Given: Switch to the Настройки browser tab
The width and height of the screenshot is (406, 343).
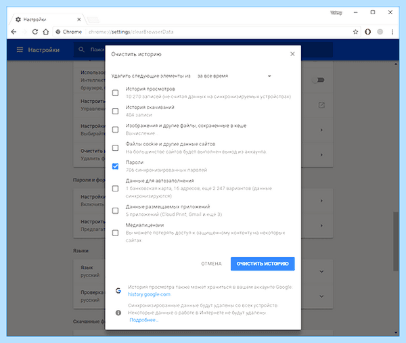Looking at the screenshot, I should 48,20.
